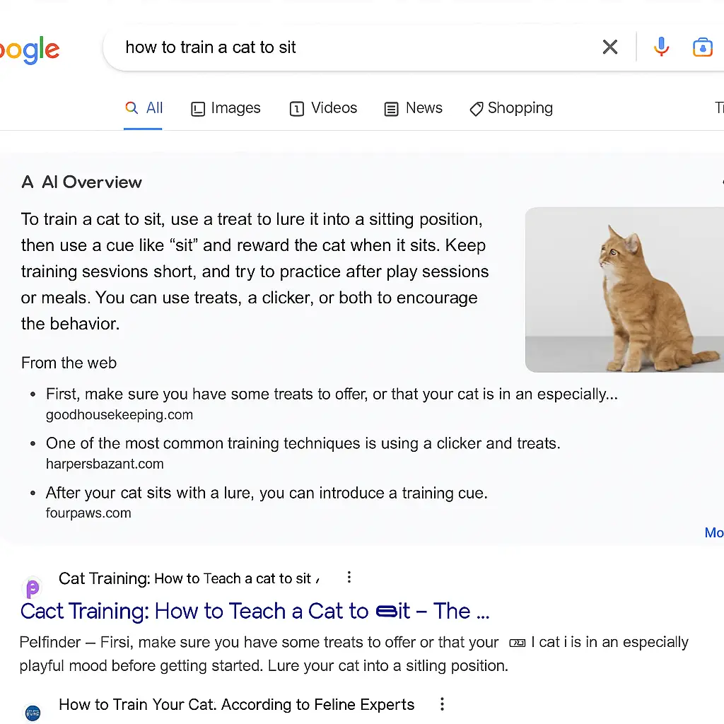Screen dimensions: 724x724
Task: Open Google Lens camera search
Action: [702, 47]
